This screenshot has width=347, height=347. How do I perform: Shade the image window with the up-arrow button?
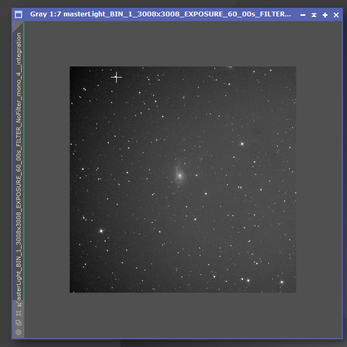(x=314, y=15)
